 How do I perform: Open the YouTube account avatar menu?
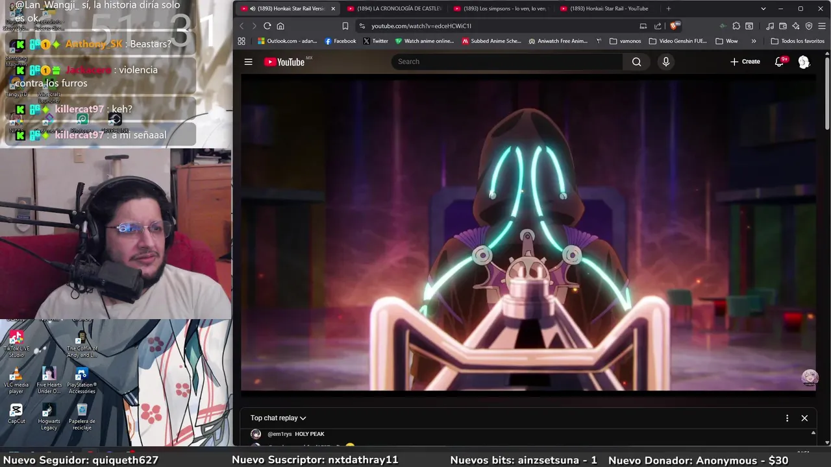tap(804, 62)
